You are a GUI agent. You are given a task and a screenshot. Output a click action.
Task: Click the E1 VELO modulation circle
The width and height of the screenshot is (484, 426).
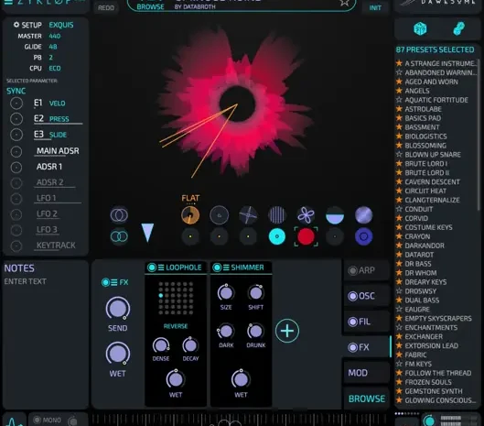pyautogui.click(x=16, y=104)
